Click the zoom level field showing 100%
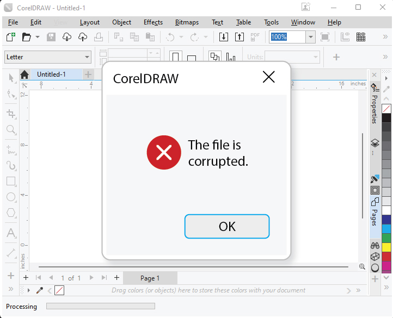The image size is (393, 318). (287, 37)
